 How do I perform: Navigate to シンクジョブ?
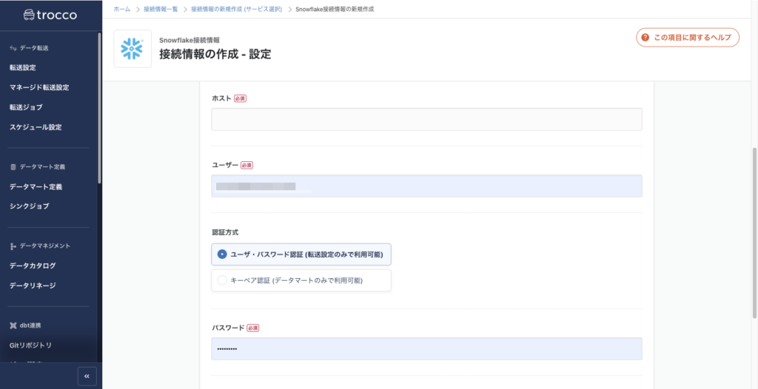tap(30, 206)
